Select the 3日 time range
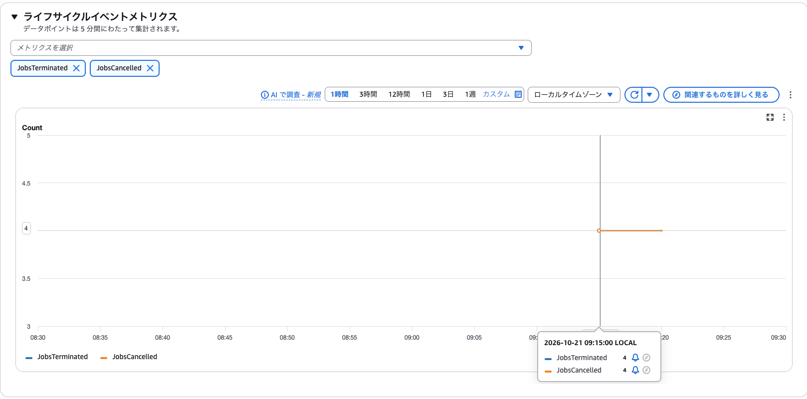The height and width of the screenshot is (399, 807). [x=448, y=94]
